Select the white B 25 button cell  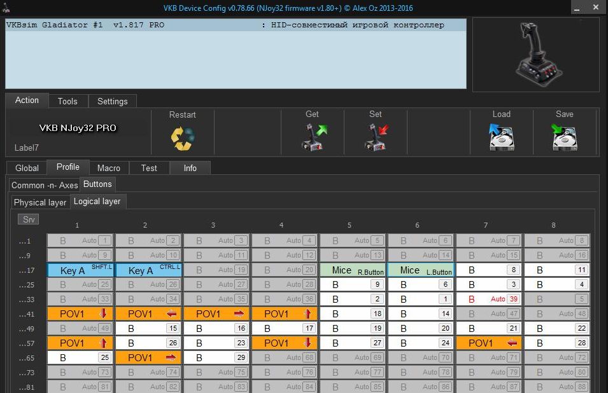pos(80,358)
